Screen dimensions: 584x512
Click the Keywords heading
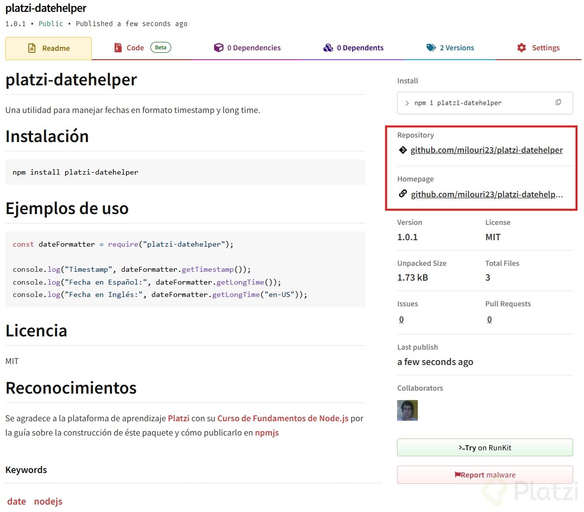[x=26, y=470]
